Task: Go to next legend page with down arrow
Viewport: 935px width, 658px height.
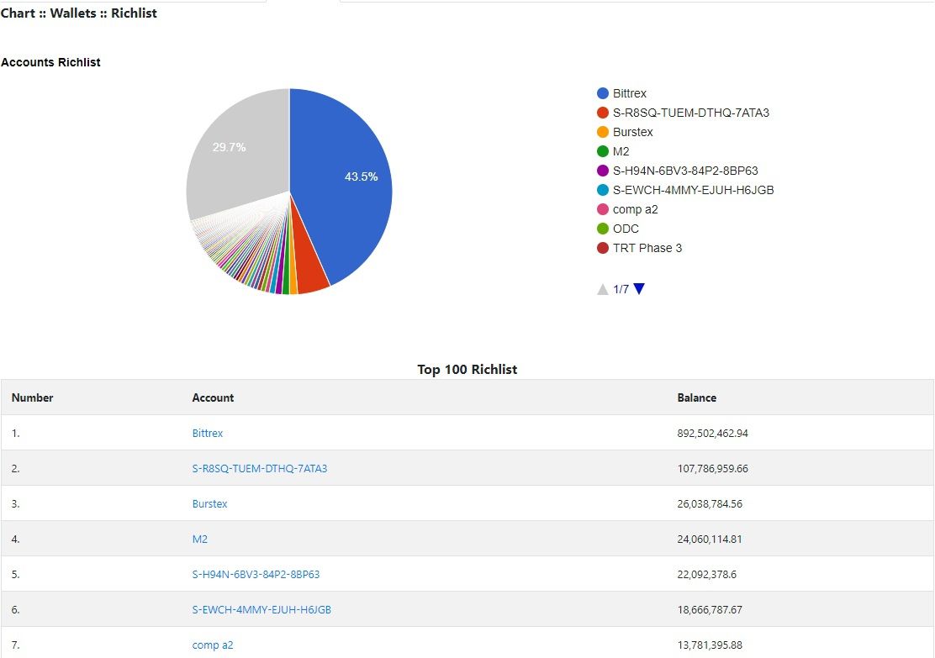Action: (639, 289)
